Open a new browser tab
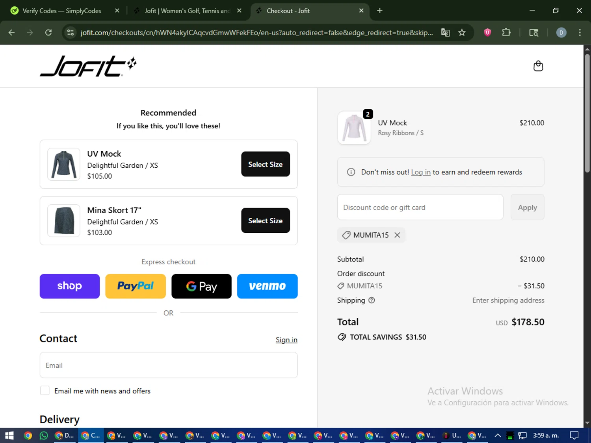 click(x=380, y=11)
